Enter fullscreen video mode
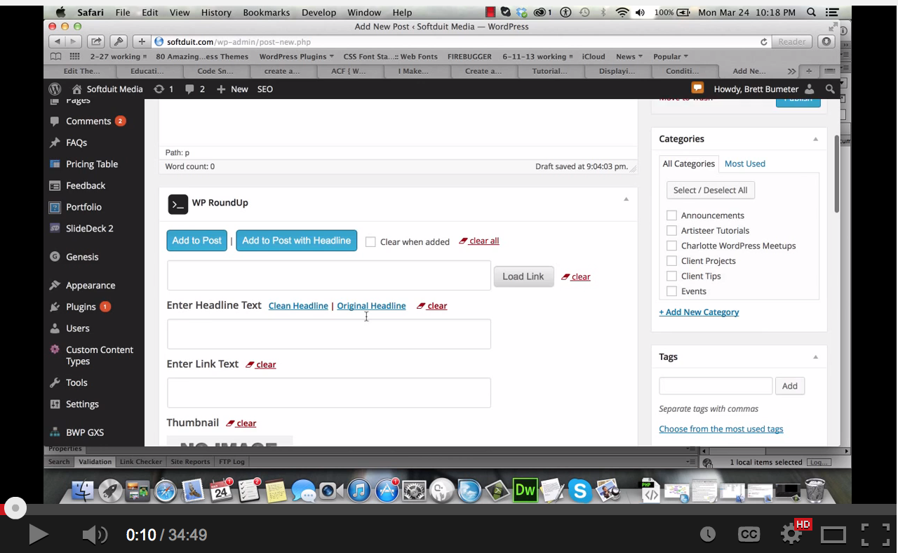 coord(875,535)
